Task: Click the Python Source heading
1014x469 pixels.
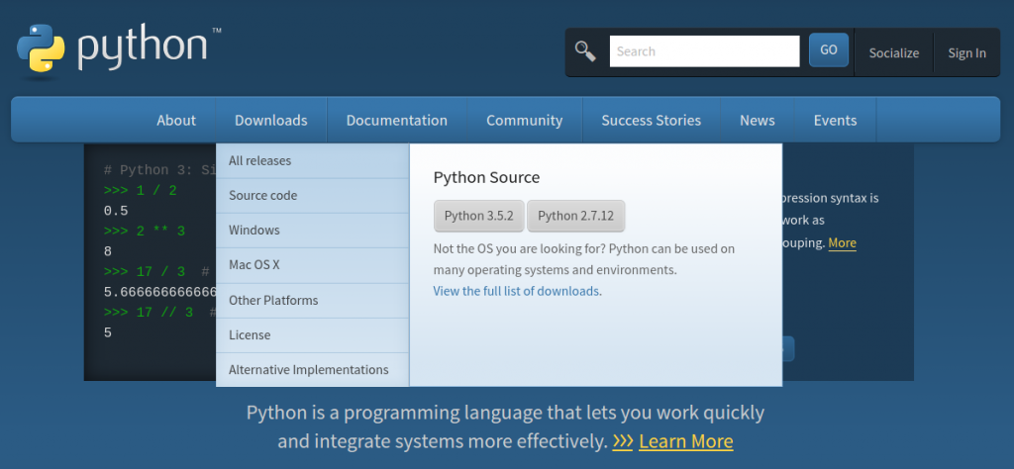Action: (x=486, y=178)
